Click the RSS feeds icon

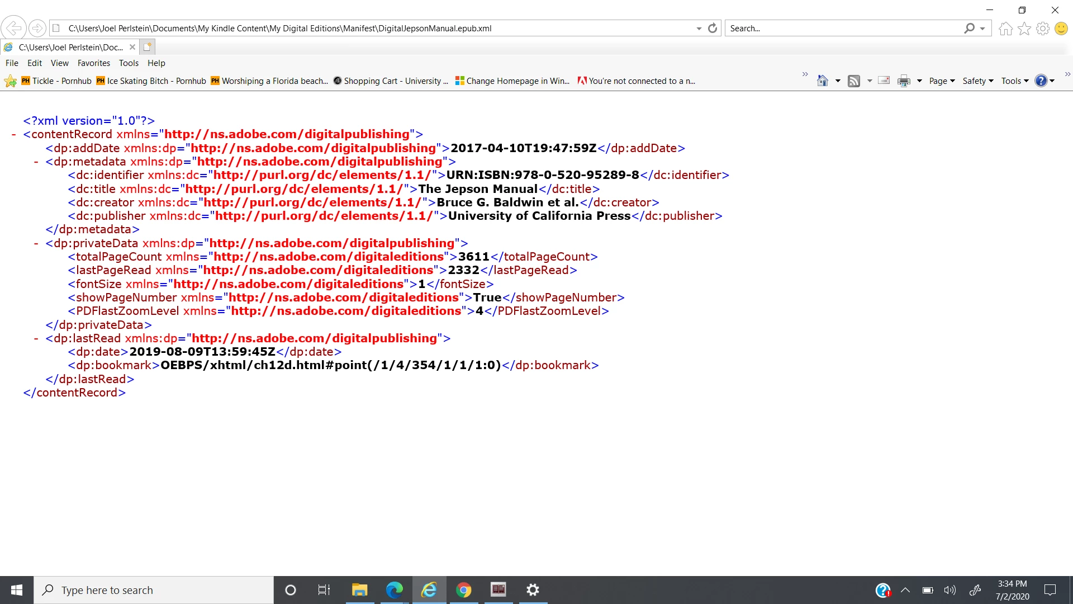click(854, 81)
